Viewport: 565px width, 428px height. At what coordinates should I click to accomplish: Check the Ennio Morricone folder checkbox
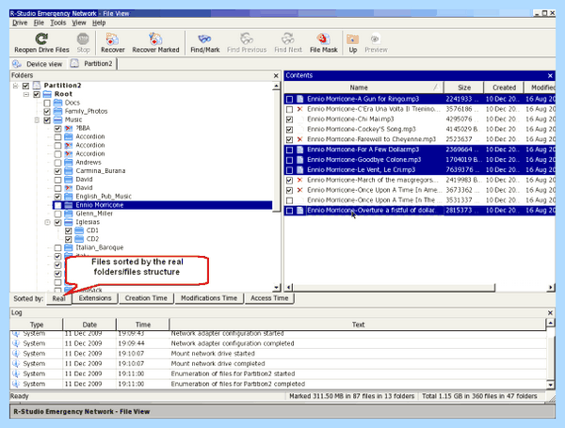point(57,205)
